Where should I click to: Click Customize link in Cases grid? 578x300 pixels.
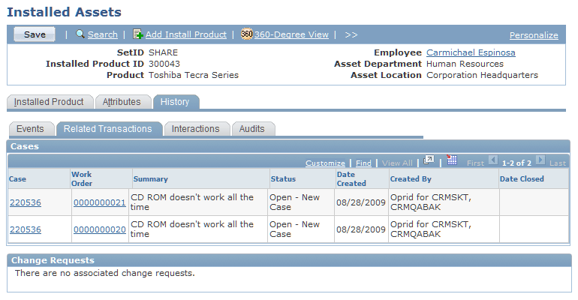325,163
